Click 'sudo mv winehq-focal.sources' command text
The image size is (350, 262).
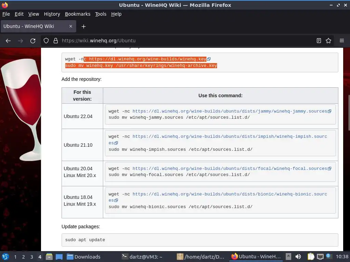[x=179, y=175]
